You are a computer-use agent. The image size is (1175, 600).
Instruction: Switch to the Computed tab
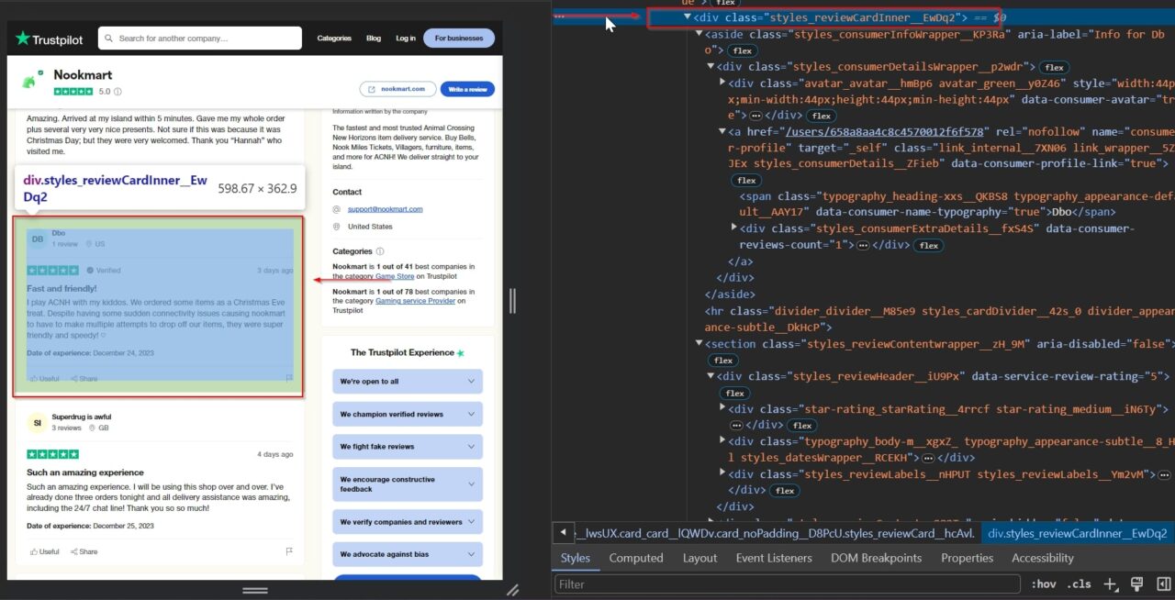(636, 558)
